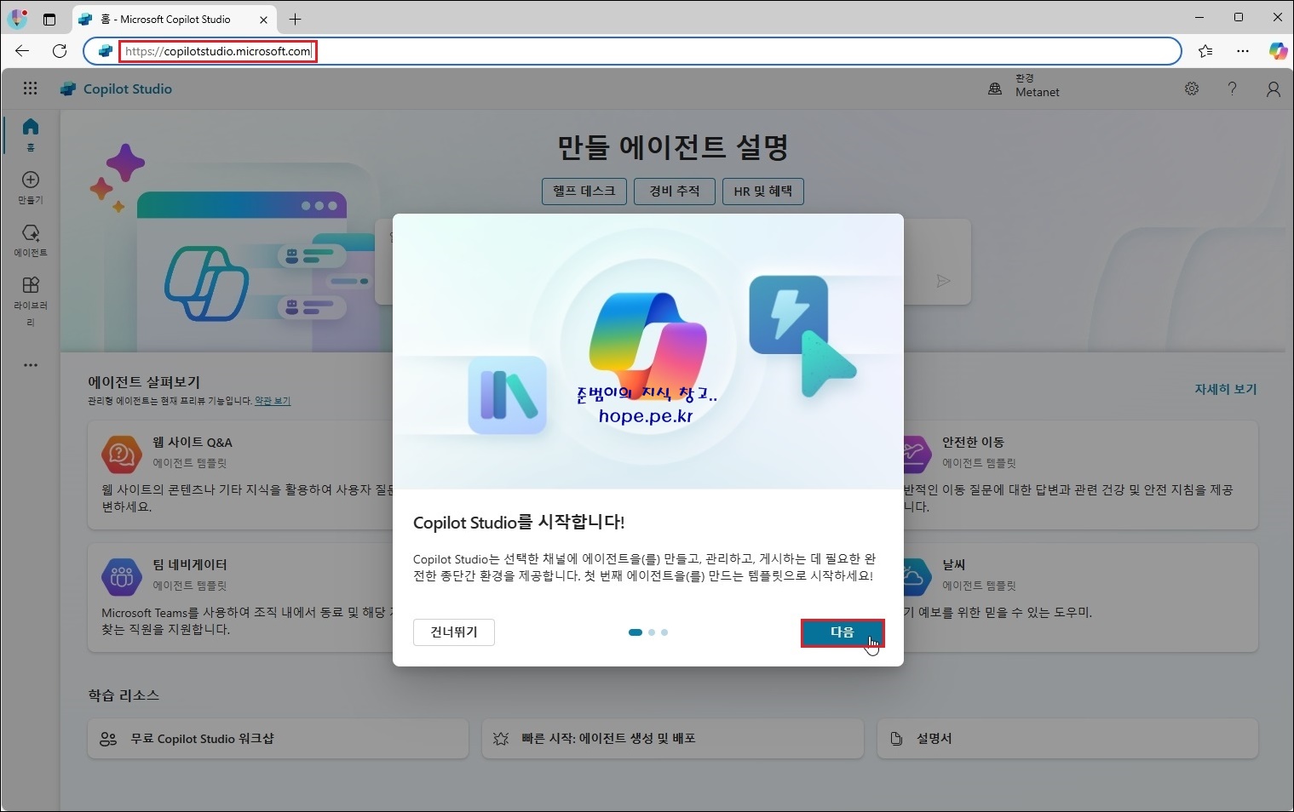Open the browser tab actions icon
This screenshot has width=1294, height=812.
pos(49,19)
